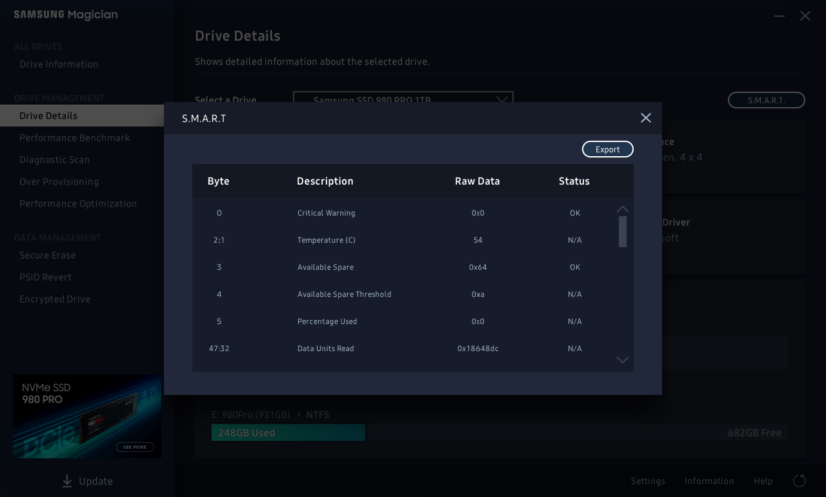This screenshot has width=826, height=497.
Task: Click raw data value 0xa
Action: point(478,294)
